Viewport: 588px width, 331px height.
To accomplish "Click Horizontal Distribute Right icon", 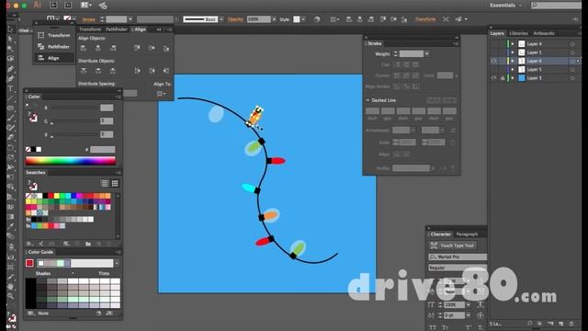I will (166, 71).
